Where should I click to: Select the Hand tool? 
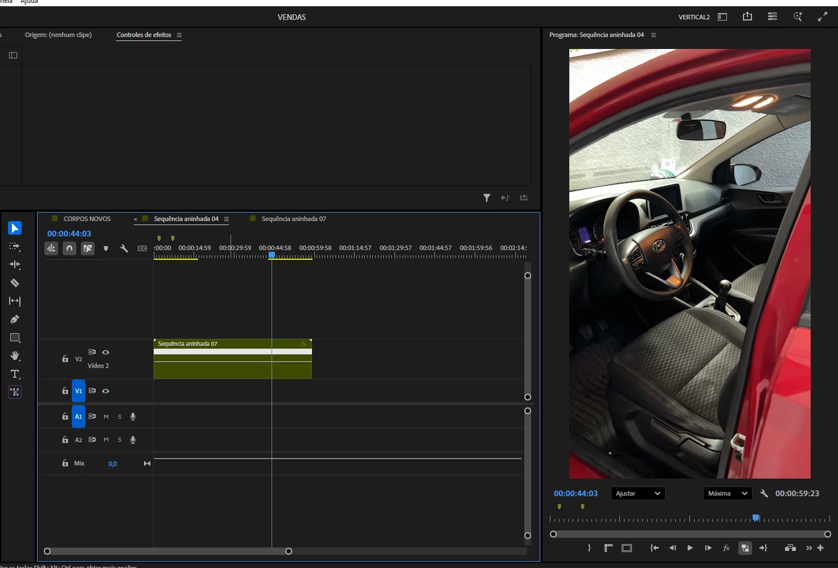pyautogui.click(x=15, y=355)
